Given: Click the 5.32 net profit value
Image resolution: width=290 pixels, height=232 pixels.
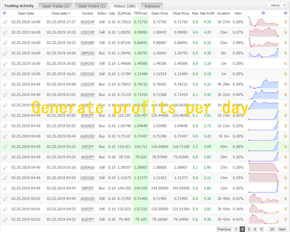Looking at the screenshot, I should click(208, 43).
